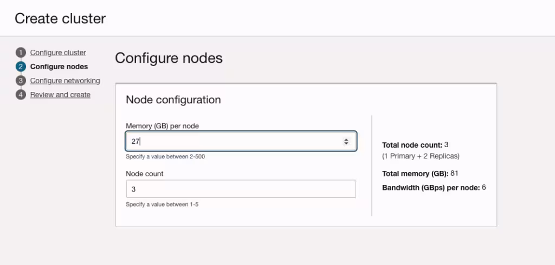The width and height of the screenshot is (555, 265).
Task: Click the Total node count summary
Action: [x=415, y=145]
